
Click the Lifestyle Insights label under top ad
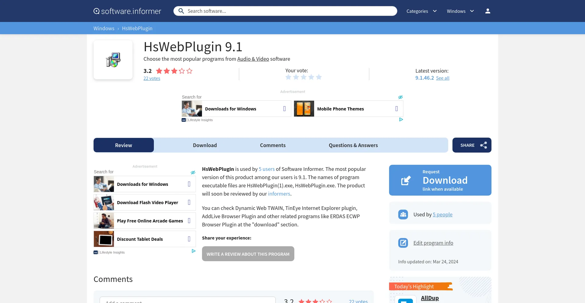[200, 120]
